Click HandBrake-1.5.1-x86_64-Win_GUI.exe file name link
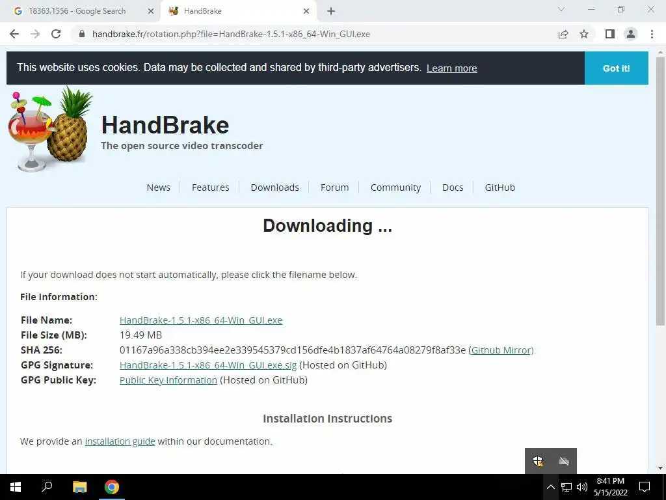The width and height of the screenshot is (666, 500). pos(201,320)
